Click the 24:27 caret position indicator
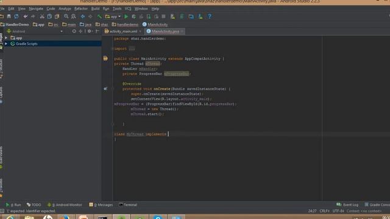390x219 pixels. (x=313, y=211)
